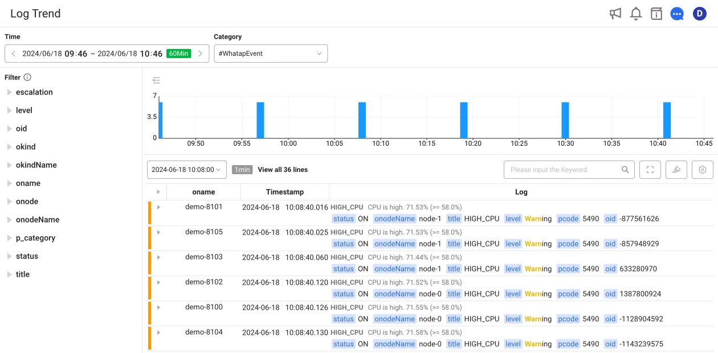Click the oname column header
Viewport: 718px width, 353px height.
(203, 192)
